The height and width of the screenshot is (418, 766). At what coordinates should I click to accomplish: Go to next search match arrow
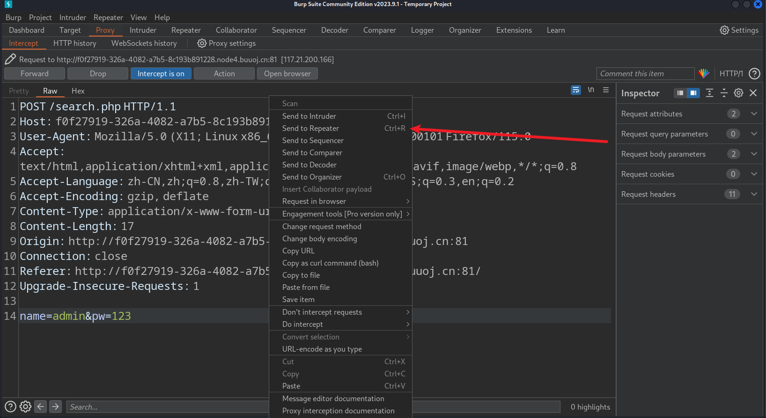point(56,407)
